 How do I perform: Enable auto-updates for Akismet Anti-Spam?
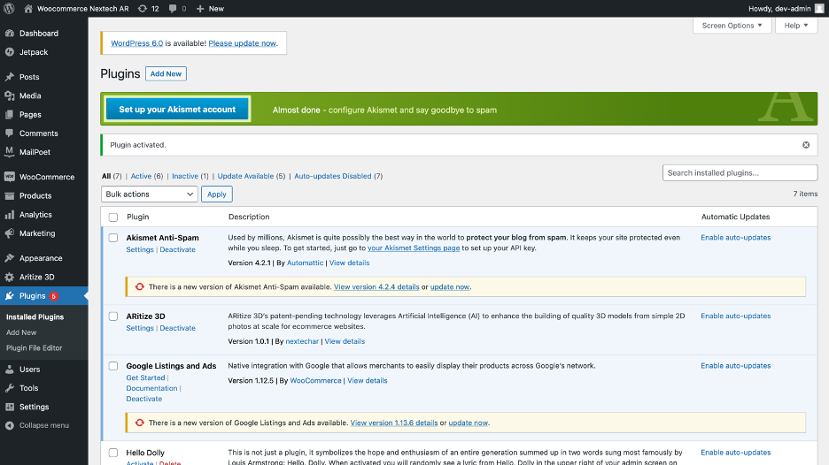[x=735, y=238]
